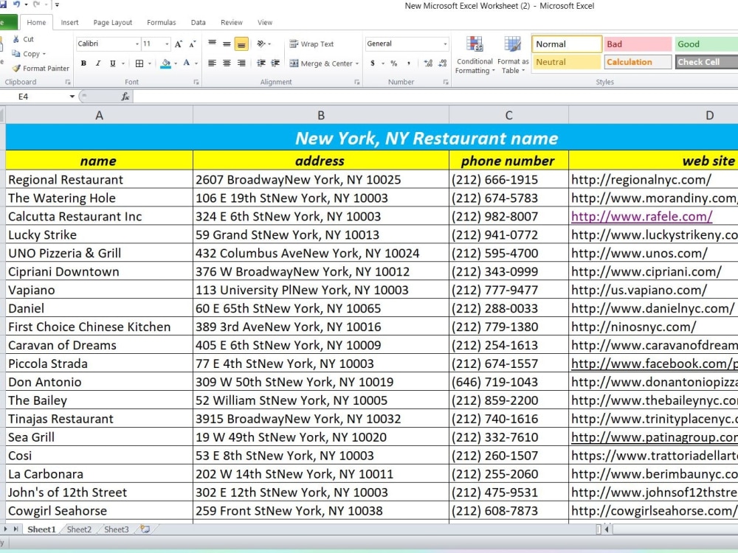The height and width of the screenshot is (553, 738).
Task: Click Merge & Center
Action: (x=321, y=63)
